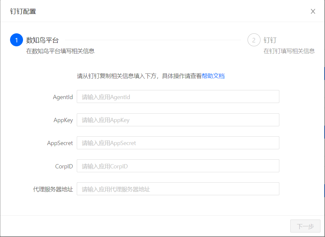The height and width of the screenshot is (237, 325).
Task: Click the CorpID field label
Action: pyautogui.click(x=64, y=166)
